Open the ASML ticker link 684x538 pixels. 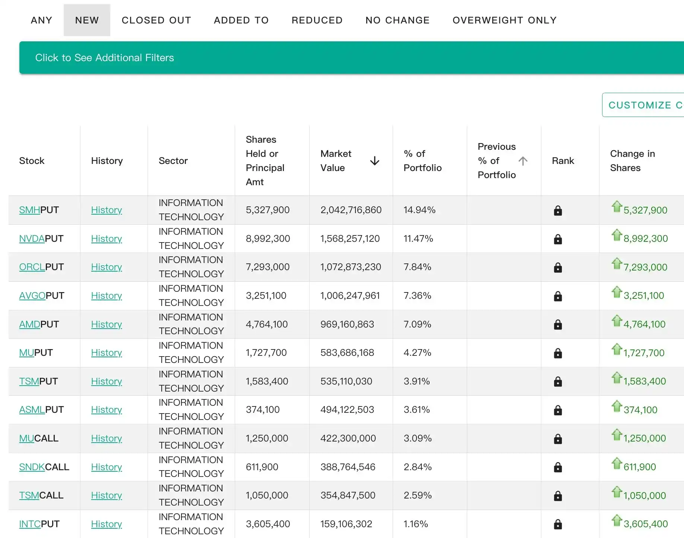tap(32, 410)
